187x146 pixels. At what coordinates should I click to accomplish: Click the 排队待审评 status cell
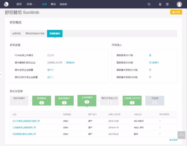pyautogui.click(x=139, y=121)
